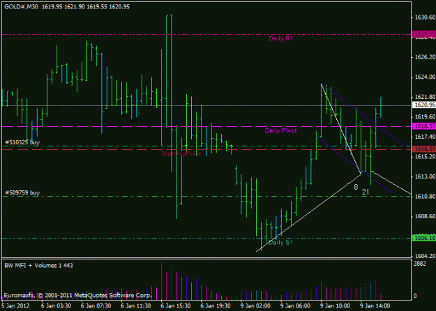
Task: Click the 9 Jan 14:00 time label
Action: (x=375, y=306)
